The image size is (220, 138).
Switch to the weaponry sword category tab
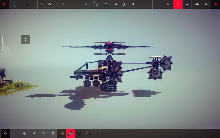(x=34, y=133)
